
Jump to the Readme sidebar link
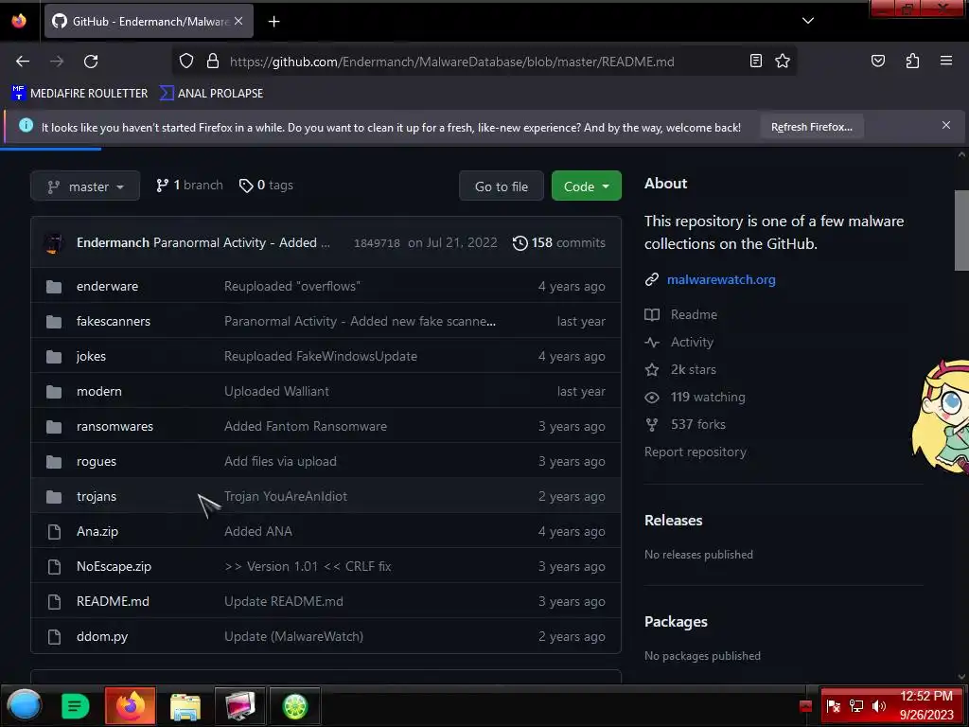[x=694, y=314]
